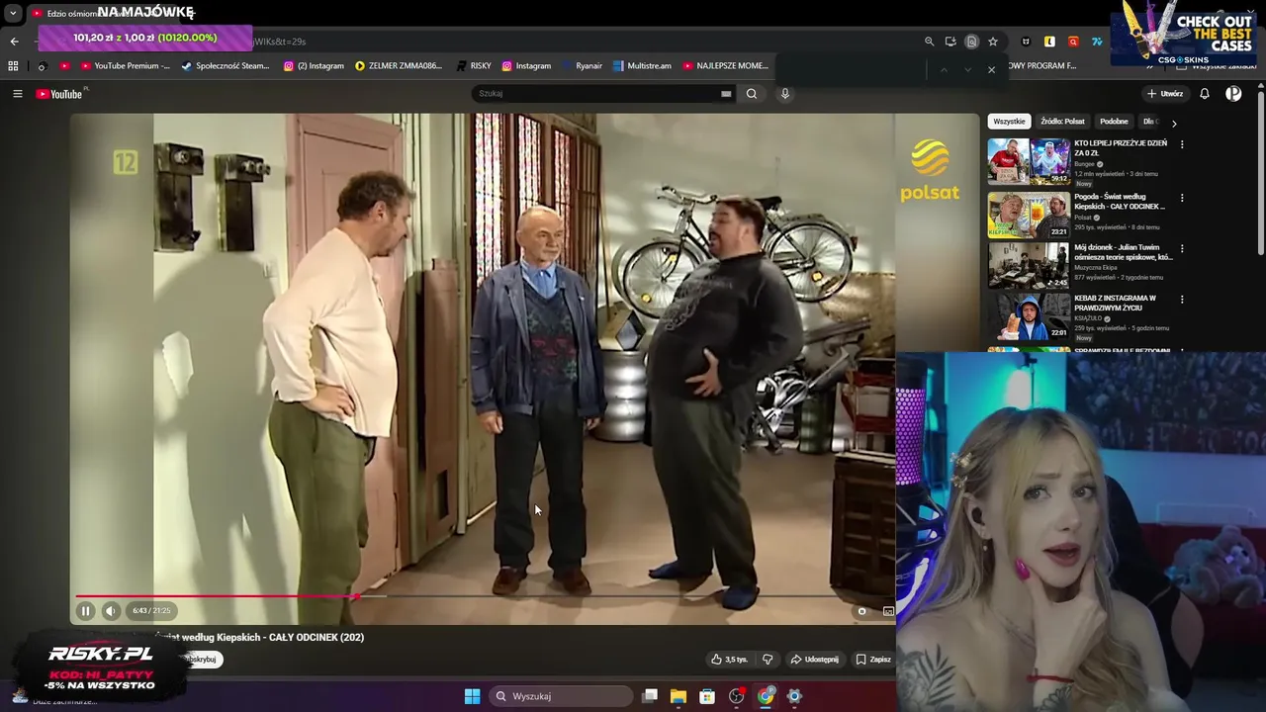This screenshot has width=1266, height=712.
Task: Click the red search extension icon
Action: click(x=1073, y=42)
